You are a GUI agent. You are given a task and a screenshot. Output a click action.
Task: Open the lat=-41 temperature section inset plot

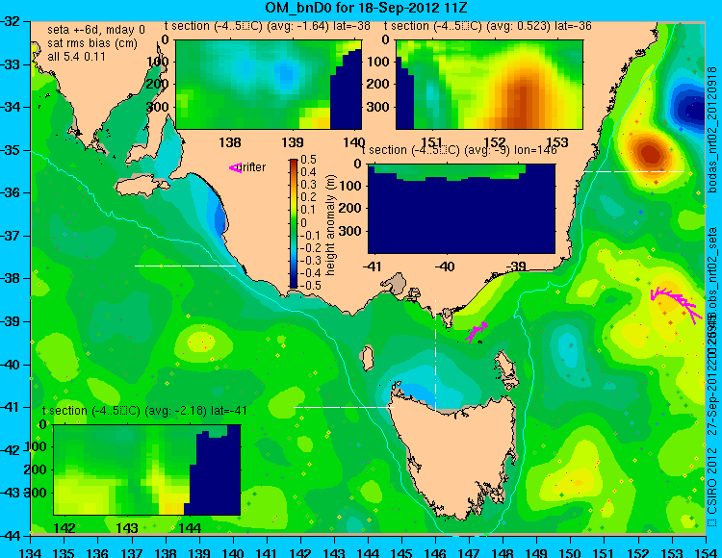(147, 469)
